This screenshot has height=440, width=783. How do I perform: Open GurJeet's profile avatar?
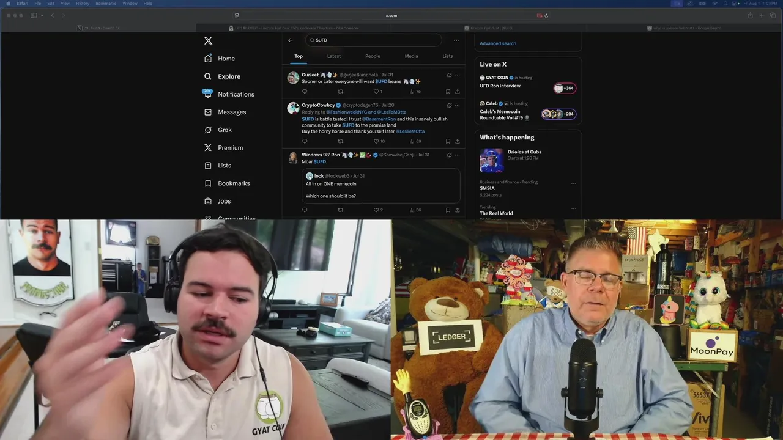(293, 78)
